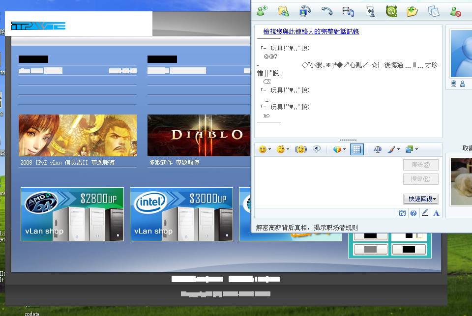Image resolution: width=472 pixels, height=316 pixels.
Task: Click the contact's blue avatar picture
Action: click(461, 54)
